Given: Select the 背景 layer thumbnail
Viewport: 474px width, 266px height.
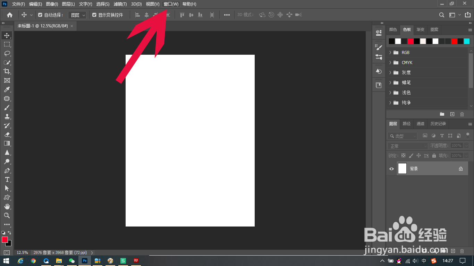Looking at the screenshot, I should tap(402, 169).
